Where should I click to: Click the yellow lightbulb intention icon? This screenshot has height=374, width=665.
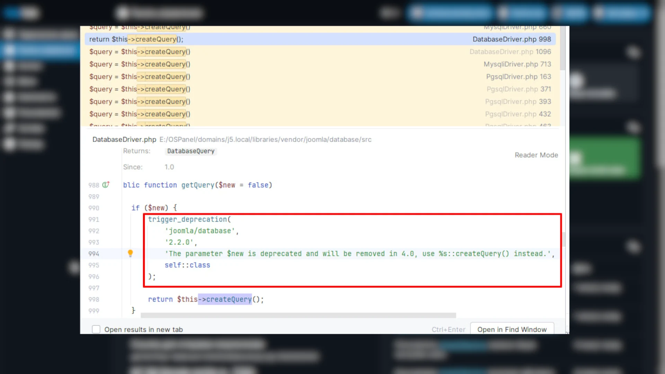tap(130, 253)
